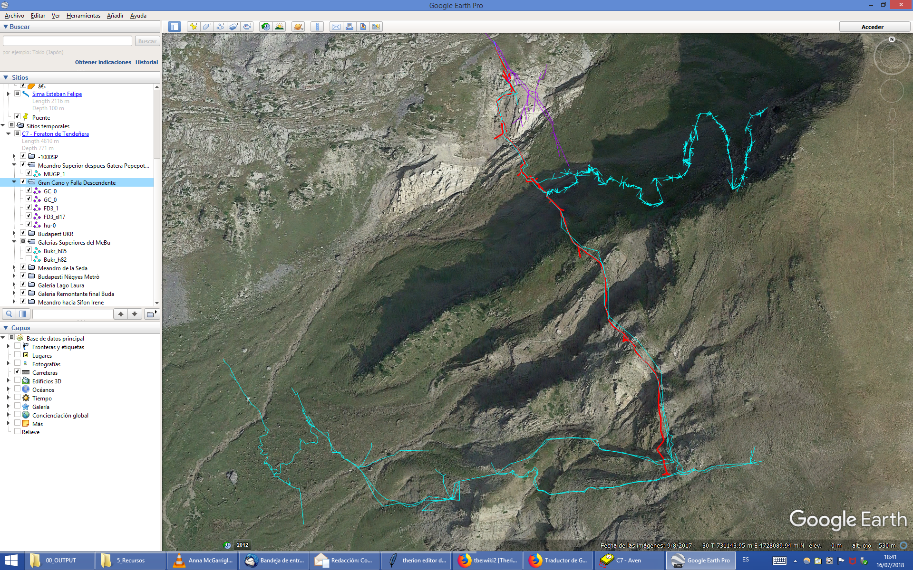View in Google Maps icon
The image size is (913, 570).
(x=376, y=27)
